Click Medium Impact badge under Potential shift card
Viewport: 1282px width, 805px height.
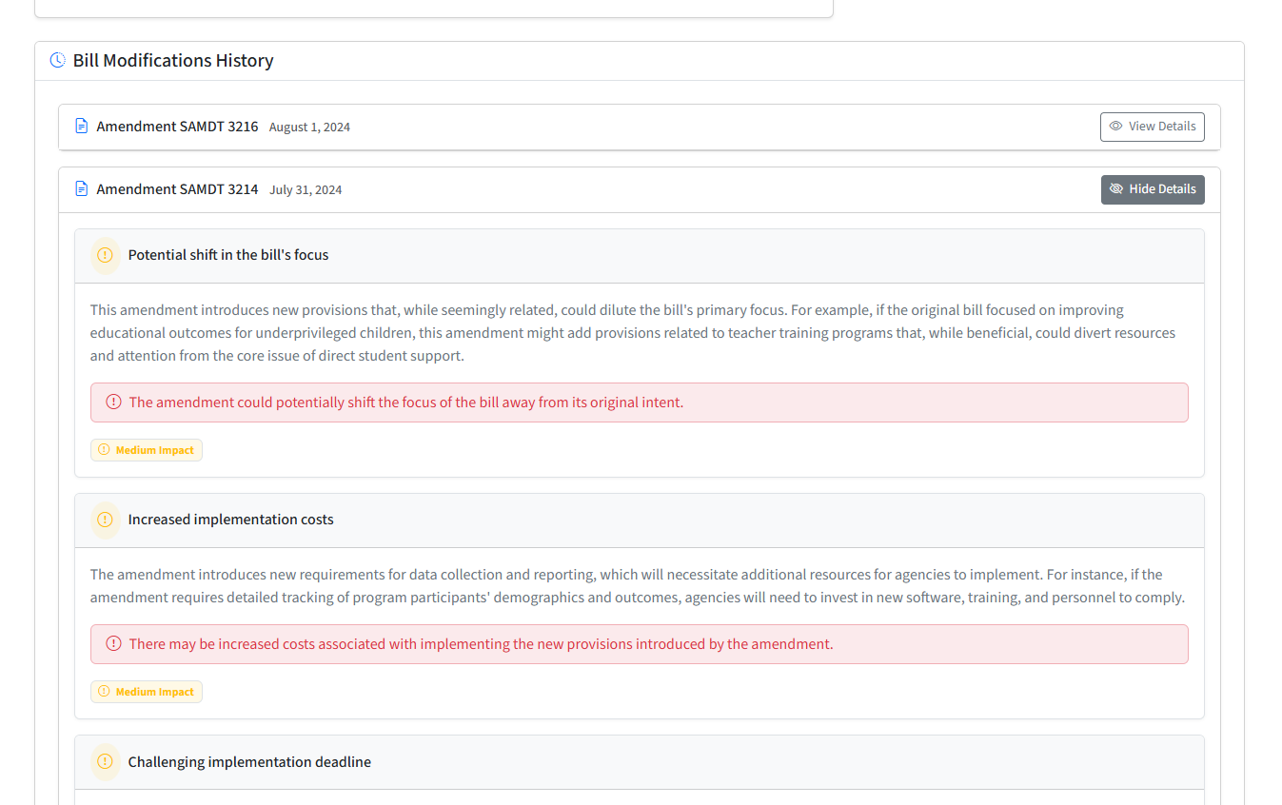pos(147,450)
